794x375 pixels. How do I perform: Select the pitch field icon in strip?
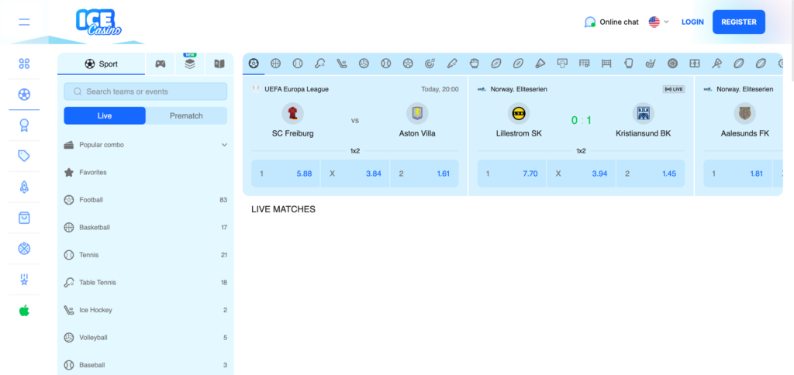click(x=694, y=64)
